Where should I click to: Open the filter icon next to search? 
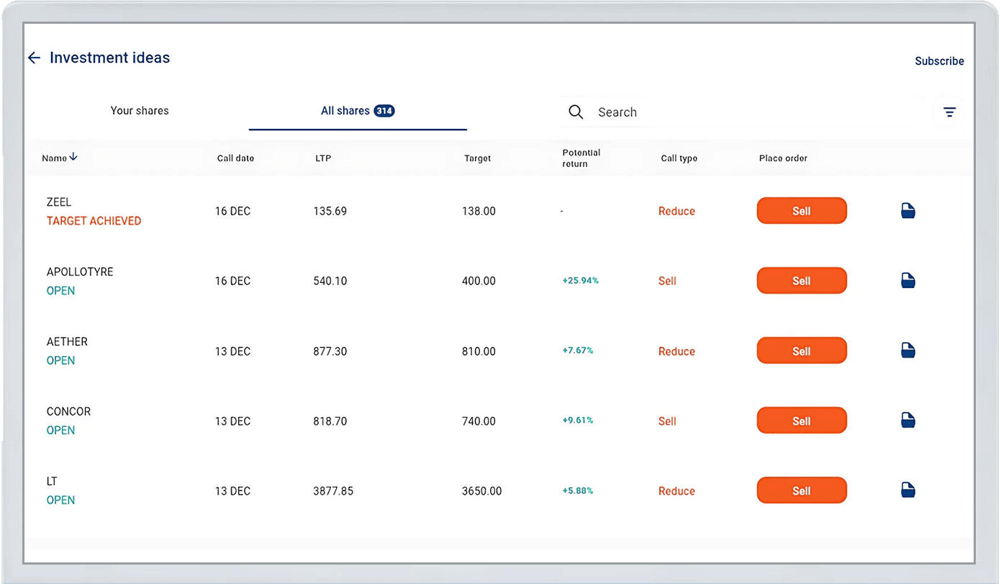click(949, 112)
